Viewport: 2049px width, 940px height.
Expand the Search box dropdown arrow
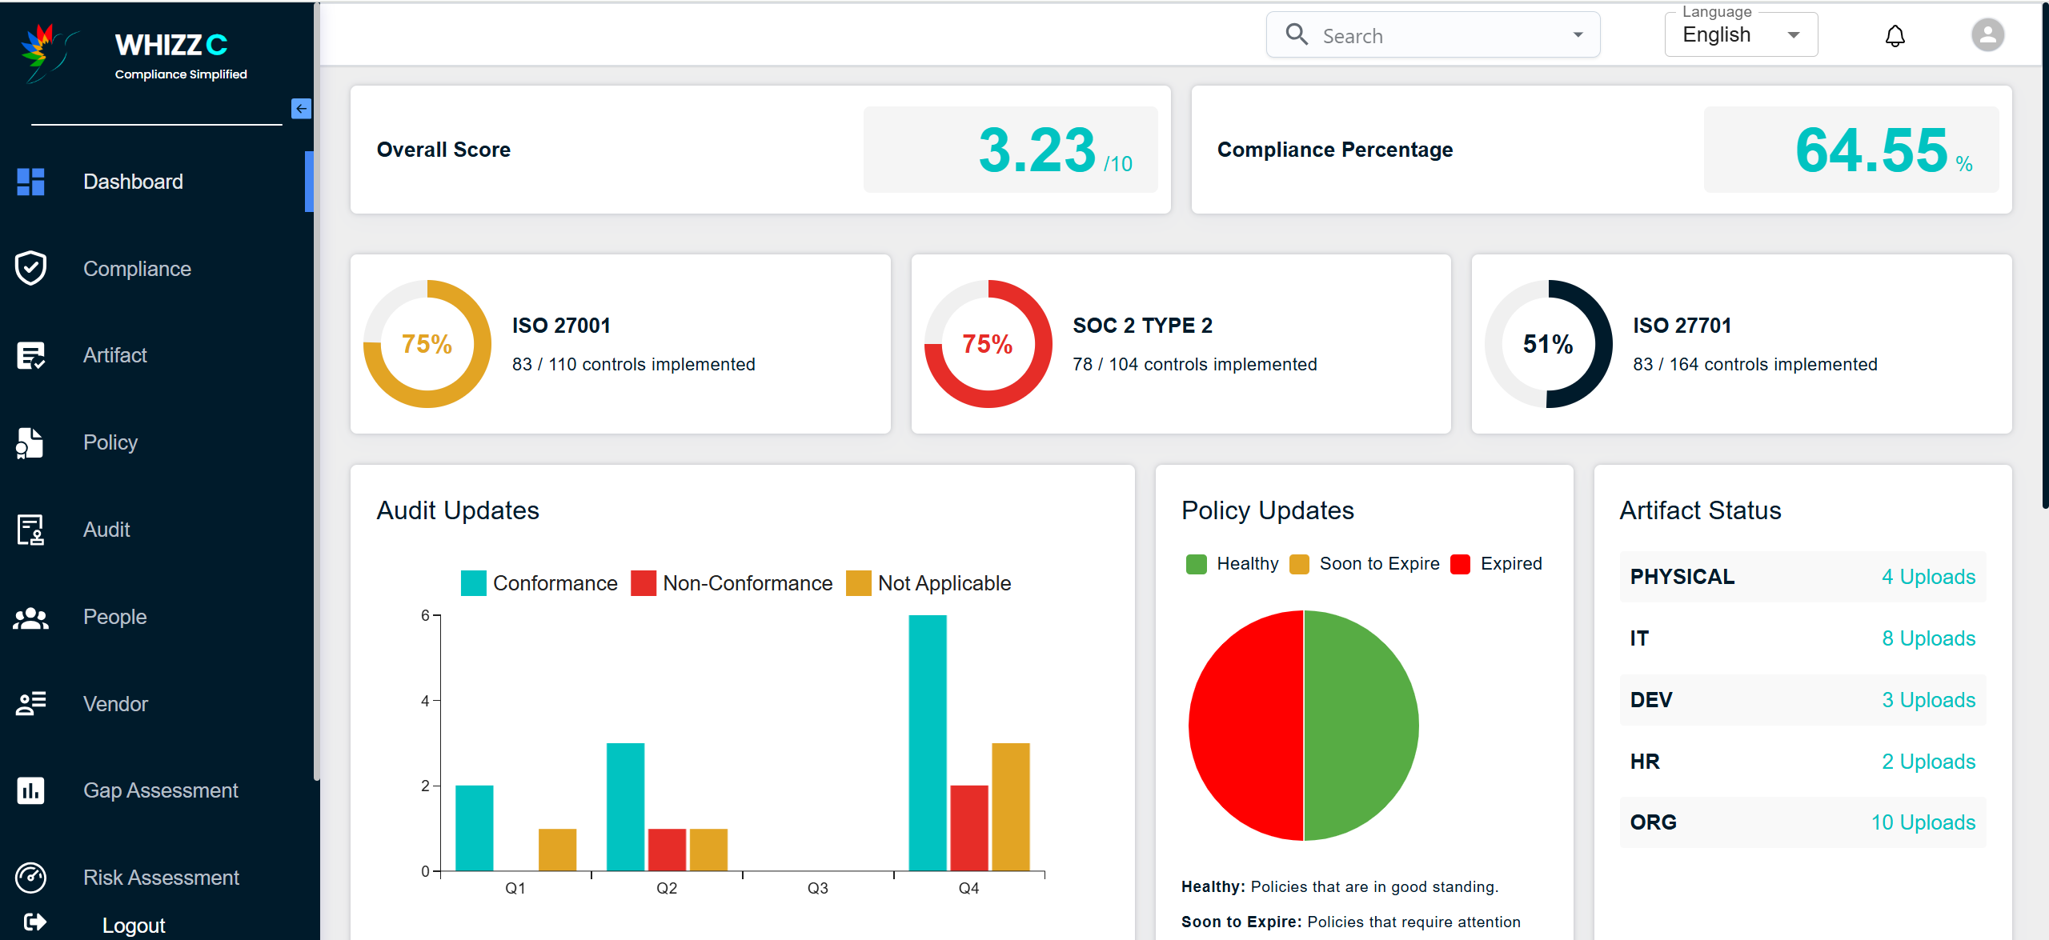tap(1578, 35)
